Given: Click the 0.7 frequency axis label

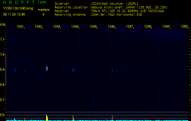Looking at the screenshot, I should coord(3,100).
